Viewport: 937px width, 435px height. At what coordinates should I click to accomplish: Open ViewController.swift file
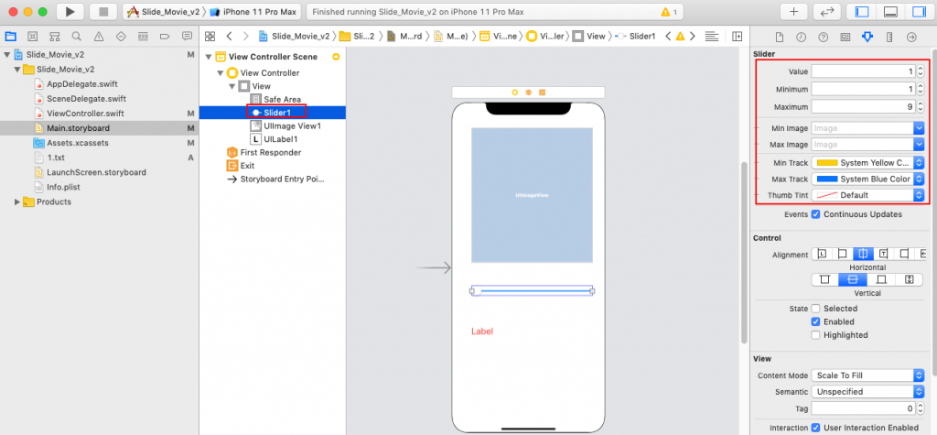click(x=85, y=114)
